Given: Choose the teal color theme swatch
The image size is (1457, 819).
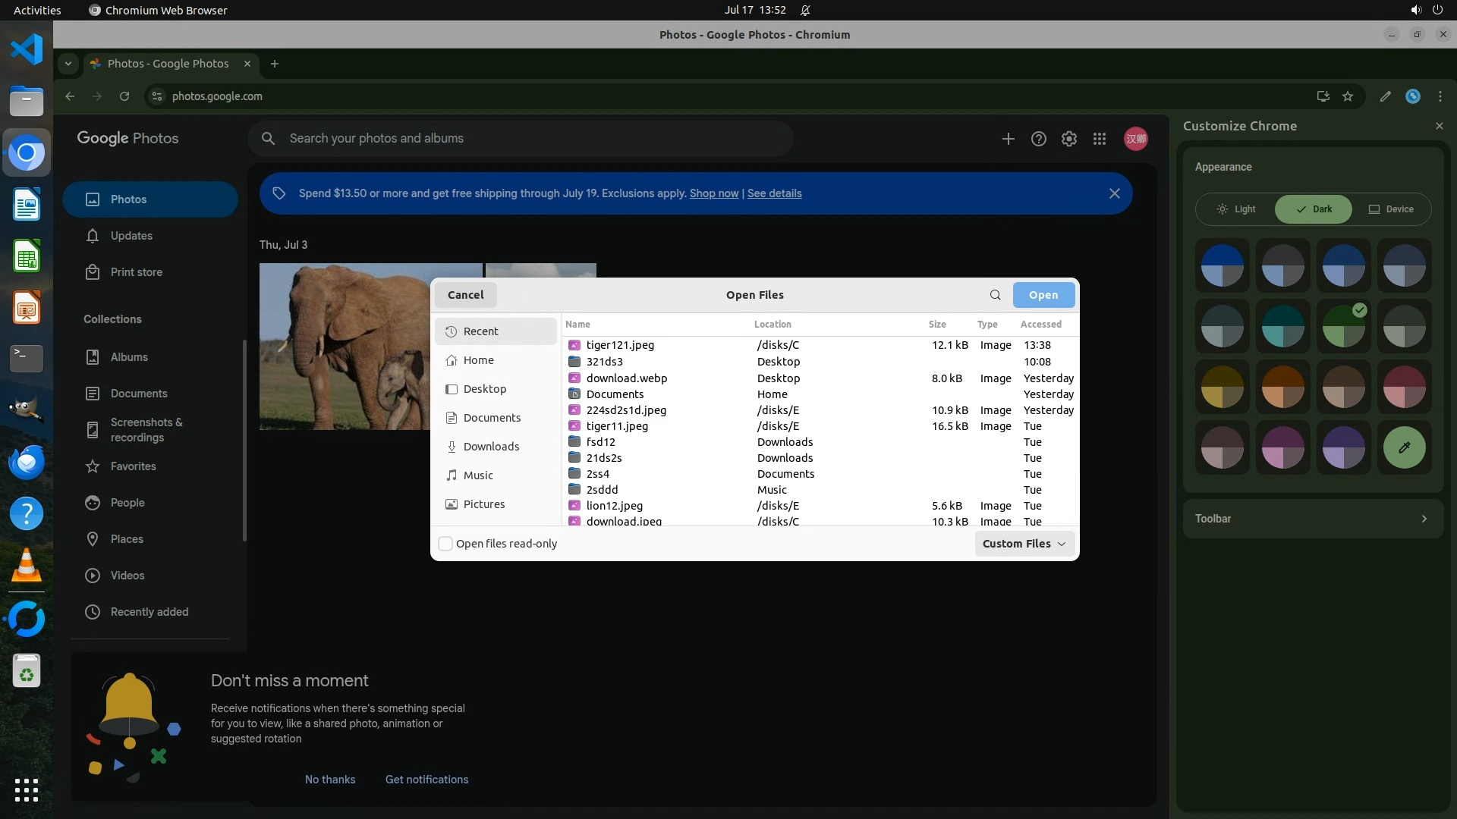Looking at the screenshot, I should pos(1282,327).
